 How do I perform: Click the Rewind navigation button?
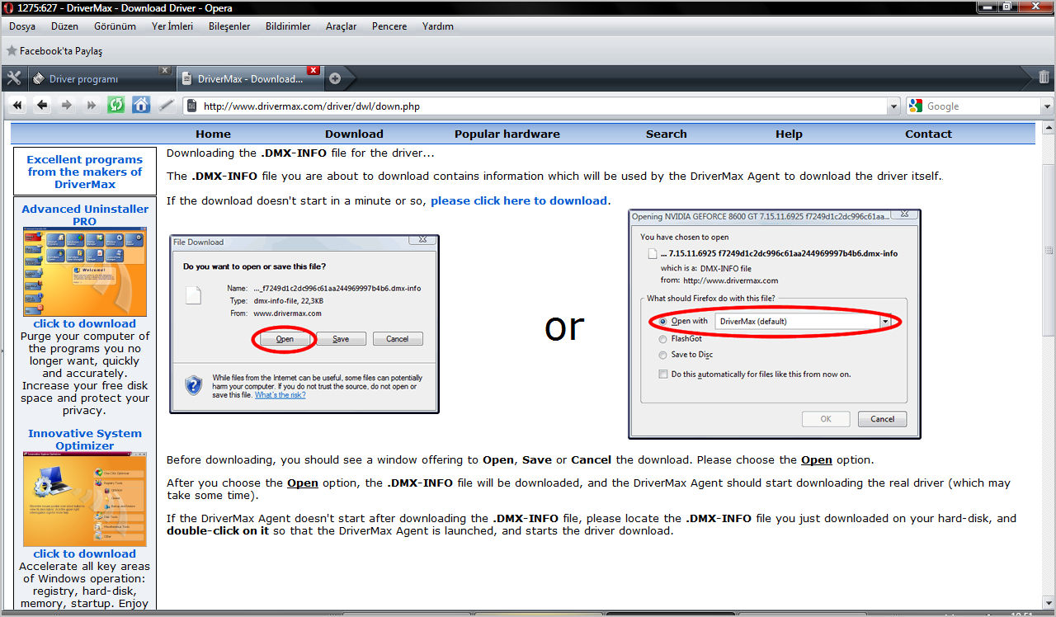pyautogui.click(x=17, y=106)
